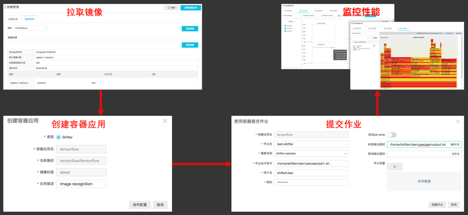
Task: Click the 标准输出路径 field with output.txt
Action: (x=424, y=145)
